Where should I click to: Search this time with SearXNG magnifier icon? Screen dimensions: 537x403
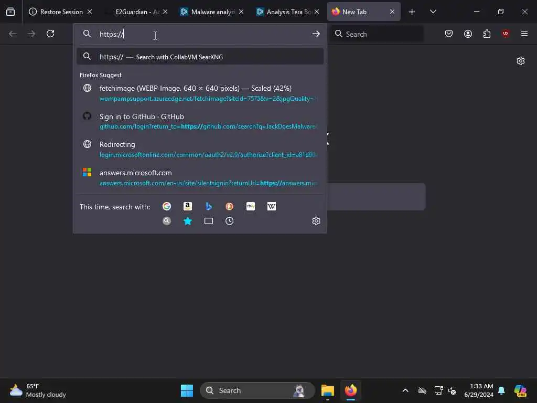(x=167, y=221)
